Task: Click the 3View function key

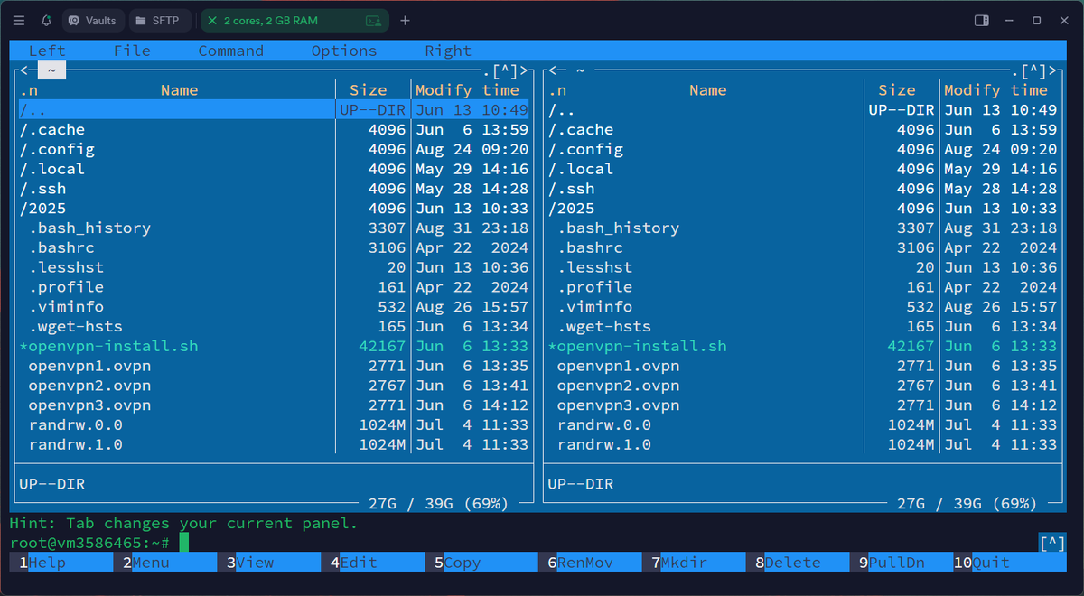Action: pyautogui.click(x=269, y=563)
